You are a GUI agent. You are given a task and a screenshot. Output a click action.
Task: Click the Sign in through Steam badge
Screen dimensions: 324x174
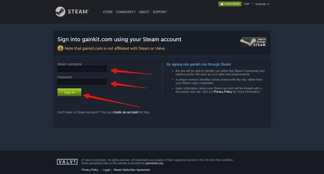[x=253, y=42]
